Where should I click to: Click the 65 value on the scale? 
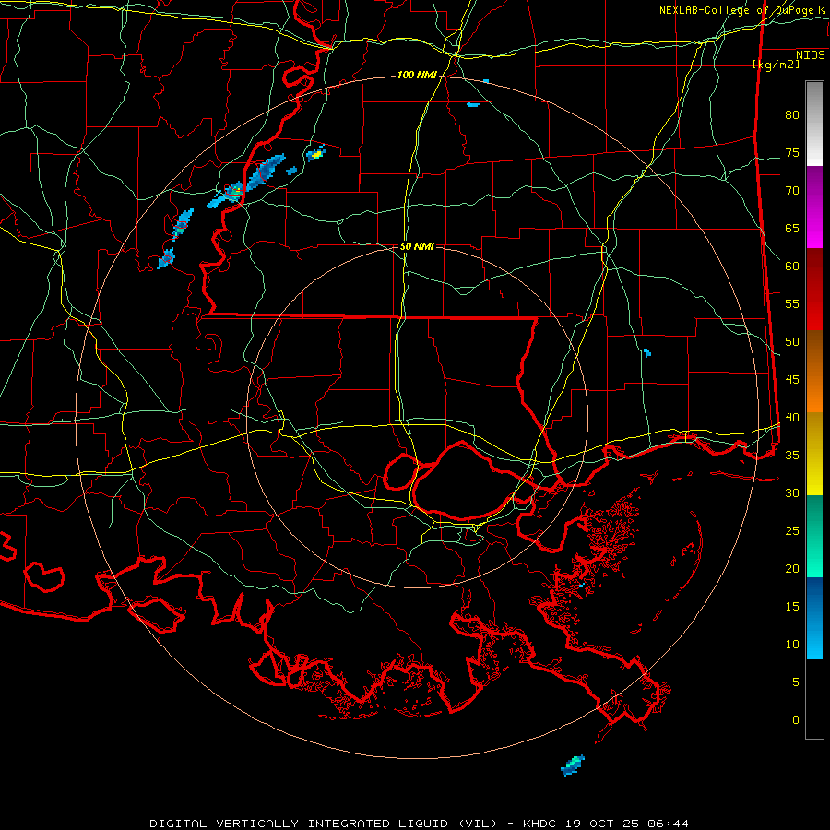[x=792, y=229]
